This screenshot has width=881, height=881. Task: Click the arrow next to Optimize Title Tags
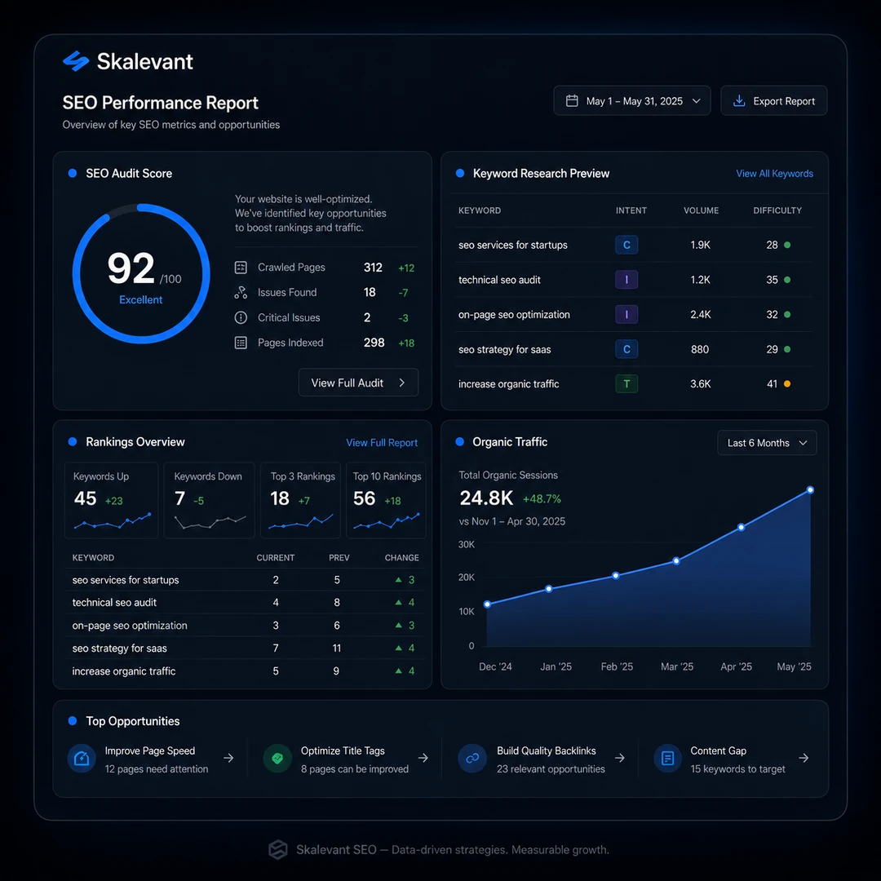point(423,758)
